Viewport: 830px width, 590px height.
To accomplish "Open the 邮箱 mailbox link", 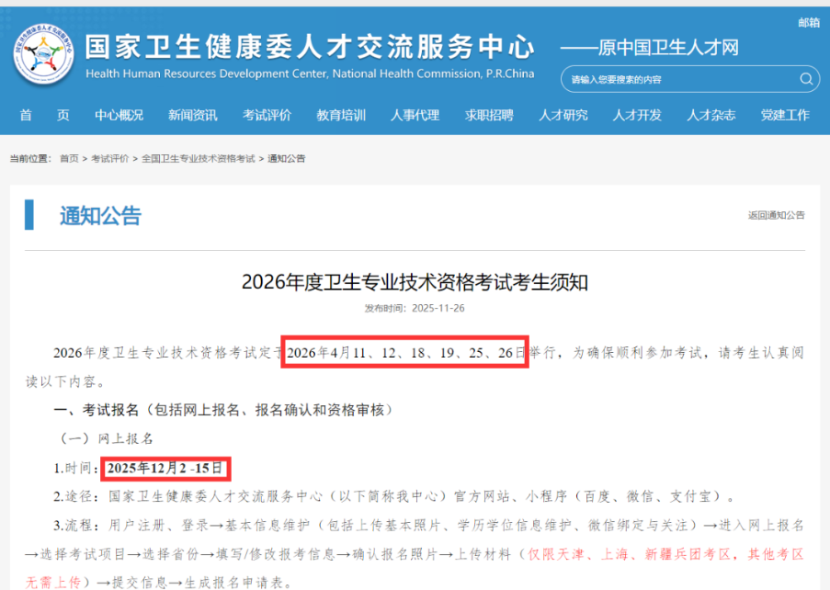I will pos(809,21).
